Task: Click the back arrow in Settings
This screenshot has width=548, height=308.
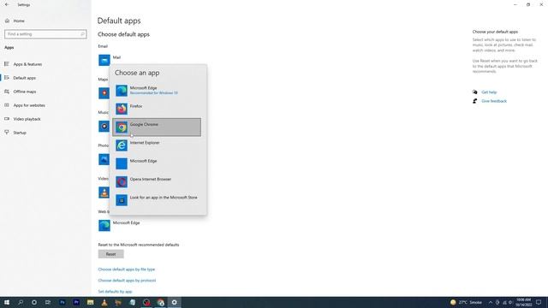Action: 7,4
